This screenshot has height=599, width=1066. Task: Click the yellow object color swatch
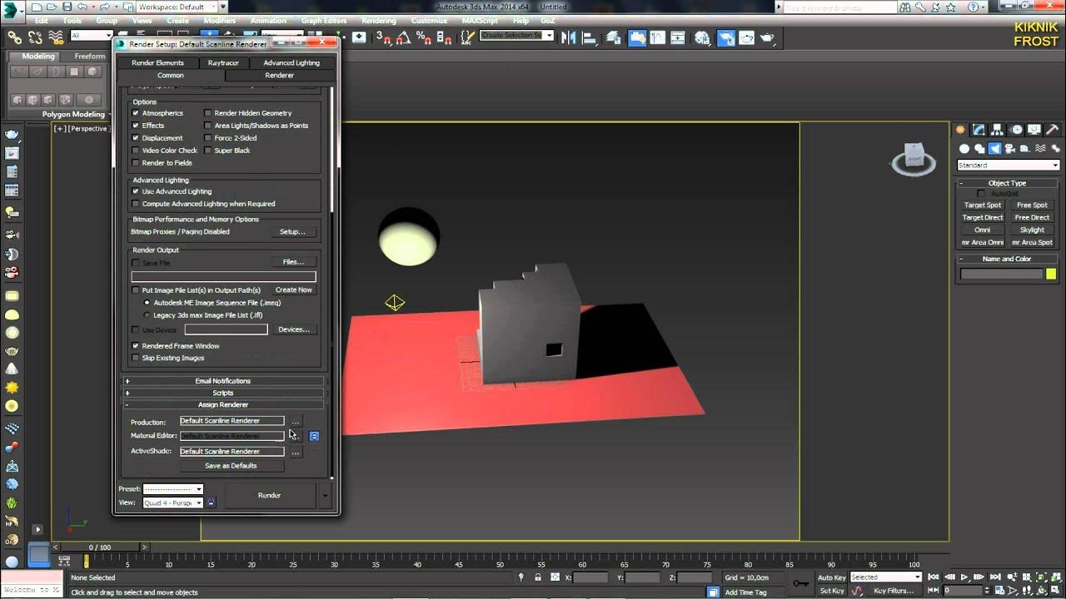click(x=1051, y=274)
